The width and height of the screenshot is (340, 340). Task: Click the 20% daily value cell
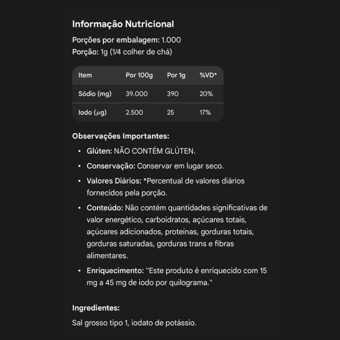[x=206, y=94]
